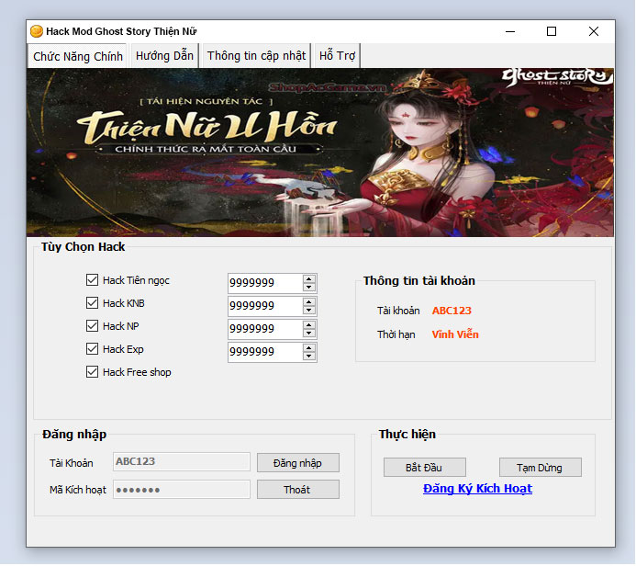Click the Vĩnh Viễn expiry text
The image size is (636, 566).
(x=455, y=334)
